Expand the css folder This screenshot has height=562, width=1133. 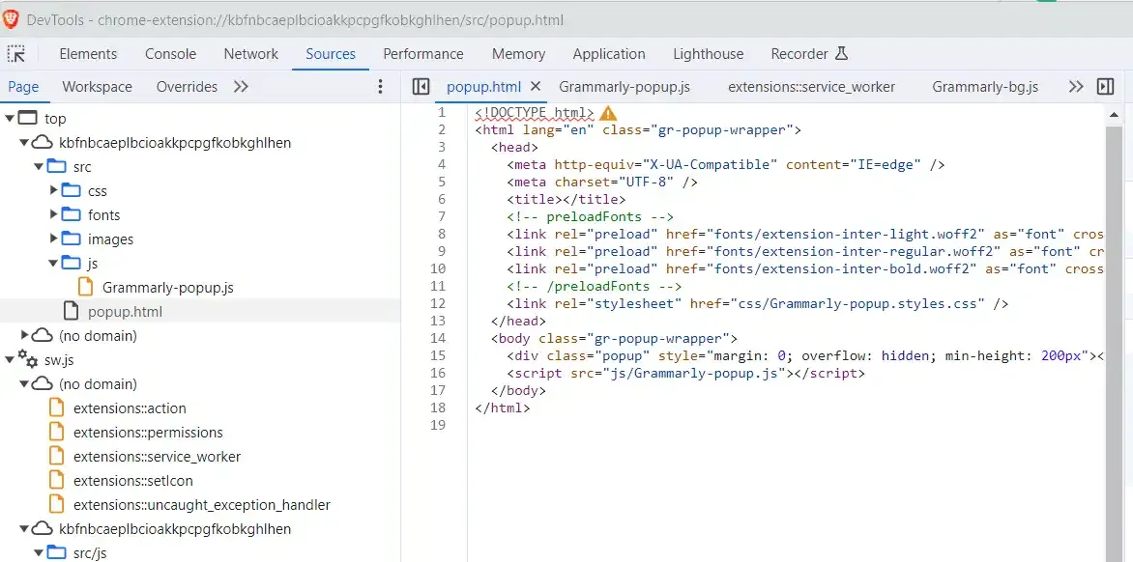[54, 191]
